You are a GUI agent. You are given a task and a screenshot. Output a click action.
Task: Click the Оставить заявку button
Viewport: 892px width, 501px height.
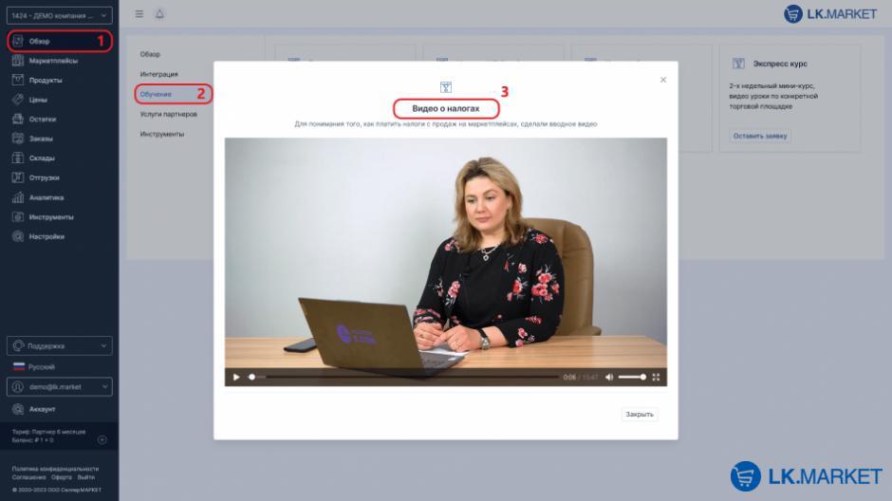pos(760,136)
